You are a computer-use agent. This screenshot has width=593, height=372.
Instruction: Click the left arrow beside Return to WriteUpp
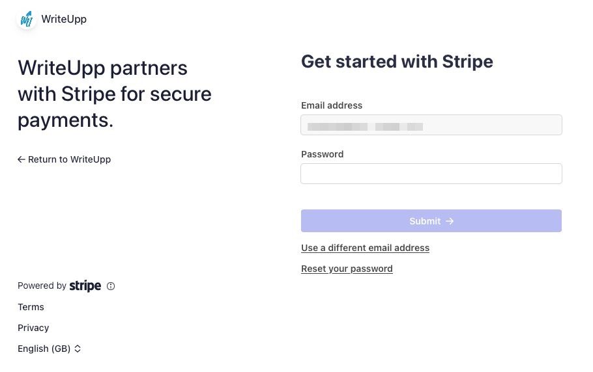pos(22,159)
